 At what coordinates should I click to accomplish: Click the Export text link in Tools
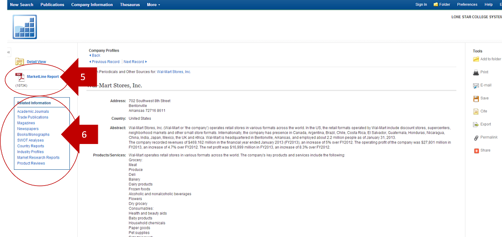486,124
